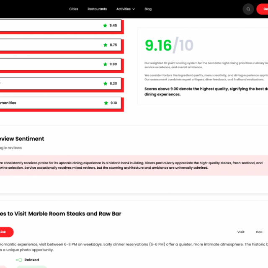Click the Relaxed label text
This screenshot has height=268, width=268.
32,260
